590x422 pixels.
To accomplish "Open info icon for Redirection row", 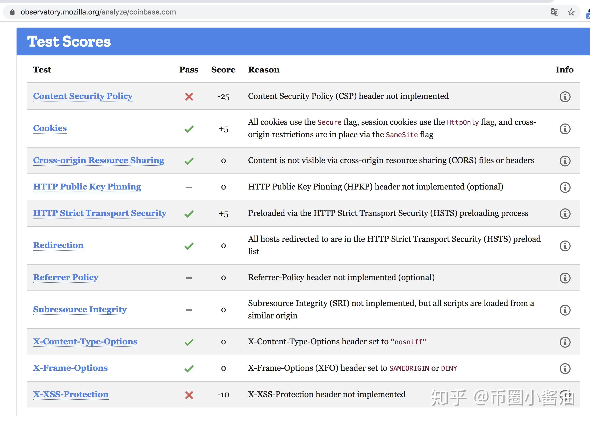I will click(565, 246).
